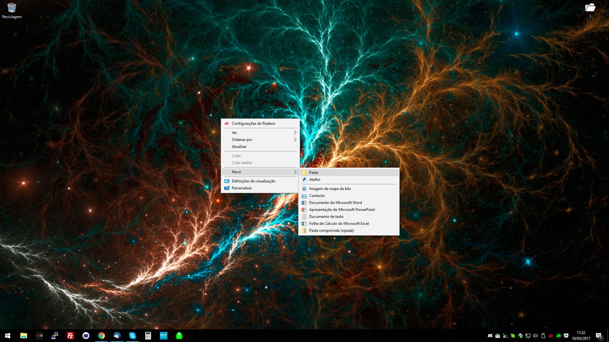This screenshot has width=609, height=342.
Task: Create new Folha de Cálculo do Microsoft Excel
Action: click(349, 224)
